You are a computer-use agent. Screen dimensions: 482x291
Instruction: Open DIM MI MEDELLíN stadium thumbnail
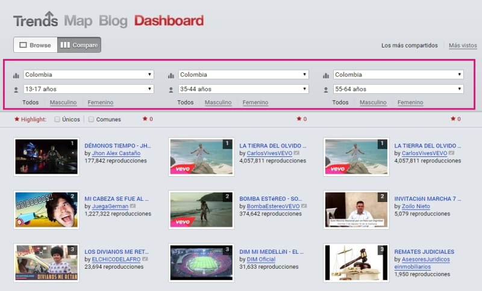click(x=201, y=263)
